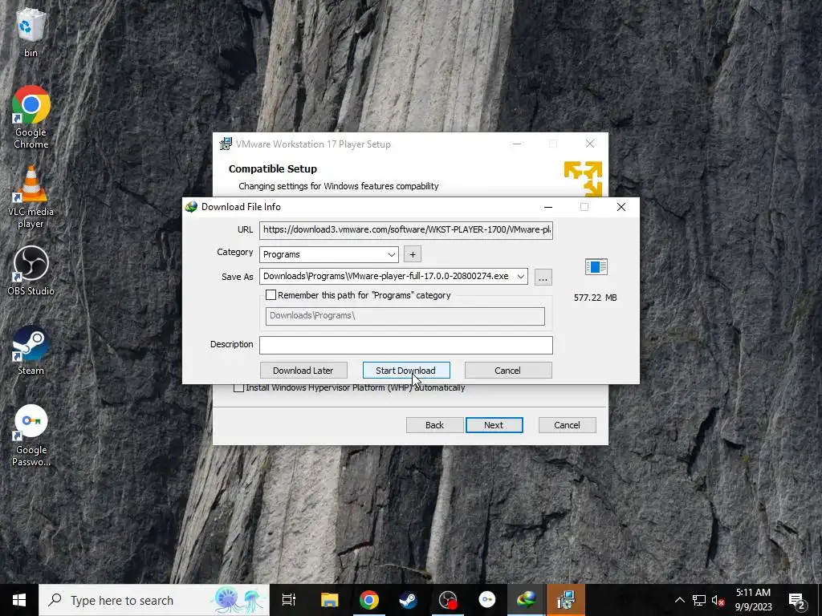This screenshot has width=822, height=616.
Task: Click the Windows Start button
Action: coord(19,600)
